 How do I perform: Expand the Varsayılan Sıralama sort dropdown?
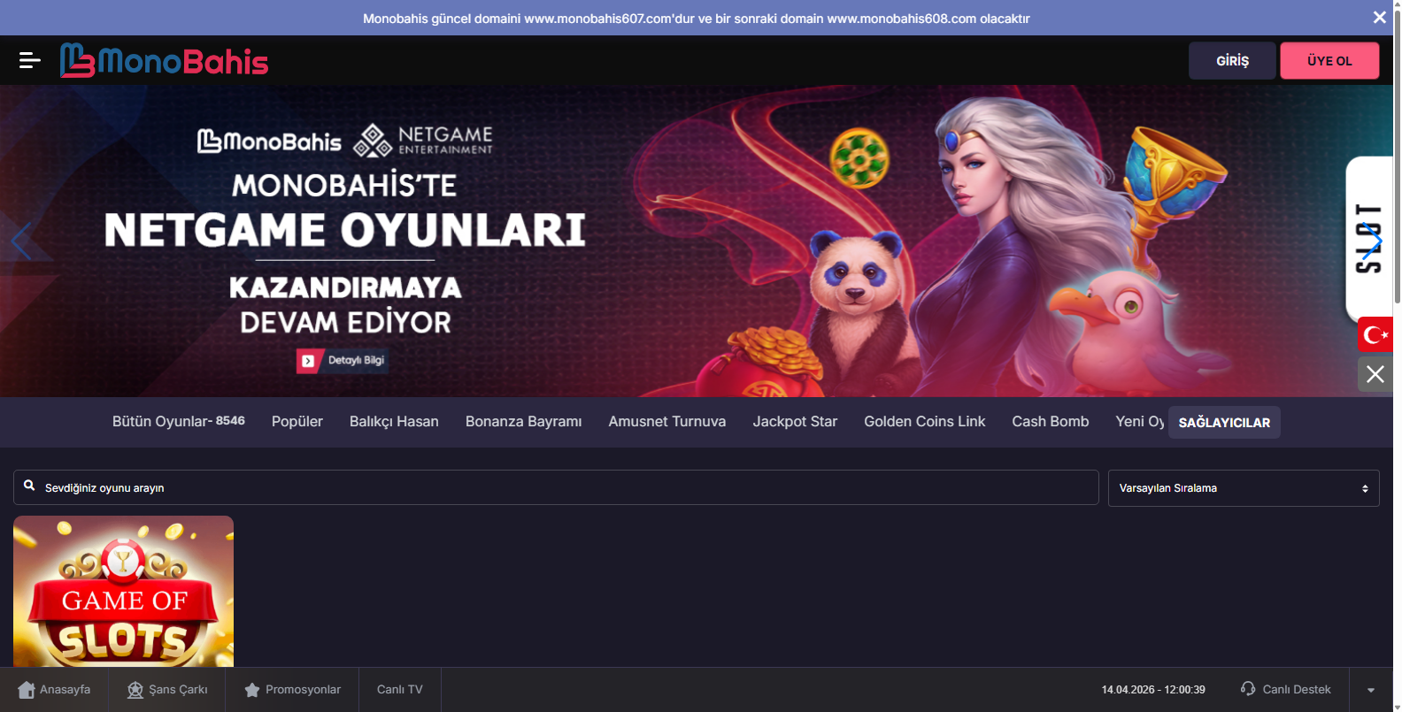[1243, 488]
